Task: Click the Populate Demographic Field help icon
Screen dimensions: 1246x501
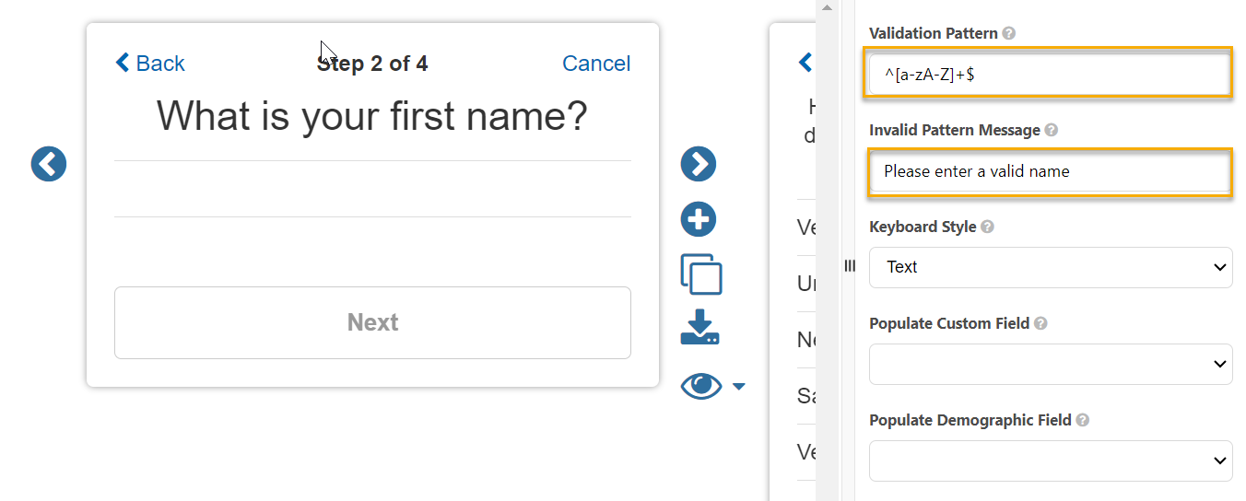Action: (x=1083, y=420)
